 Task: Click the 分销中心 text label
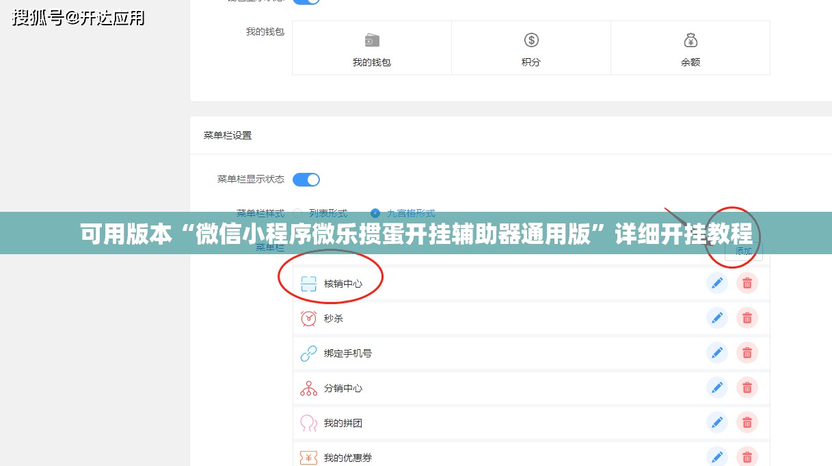click(x=343, y=388)
